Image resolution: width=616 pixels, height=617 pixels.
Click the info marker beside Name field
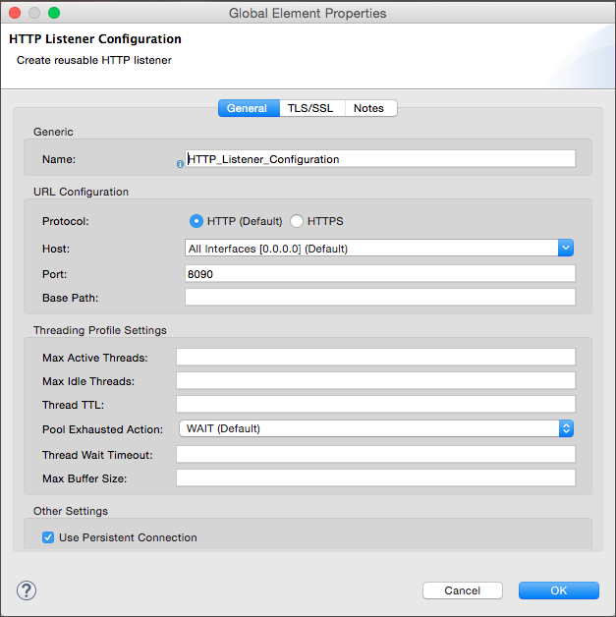click(x=180, y=164)
